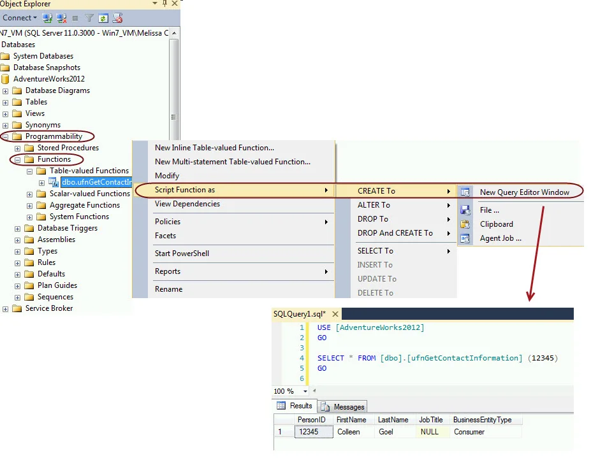
Task: Click the Clipboard icon in submenu
Action: 465,224
